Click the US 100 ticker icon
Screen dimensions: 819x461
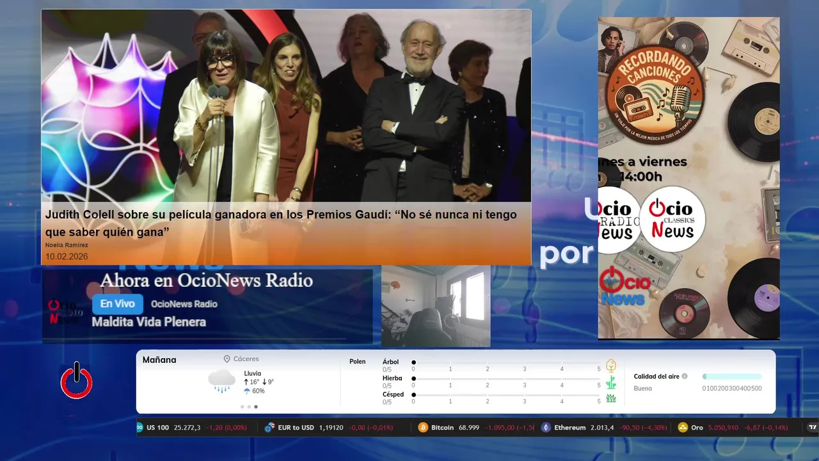point(139,428)
